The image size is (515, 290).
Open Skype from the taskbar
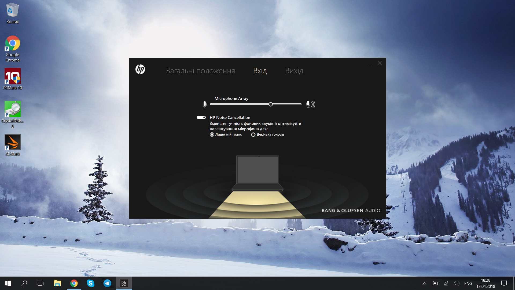tap(91, 283)
